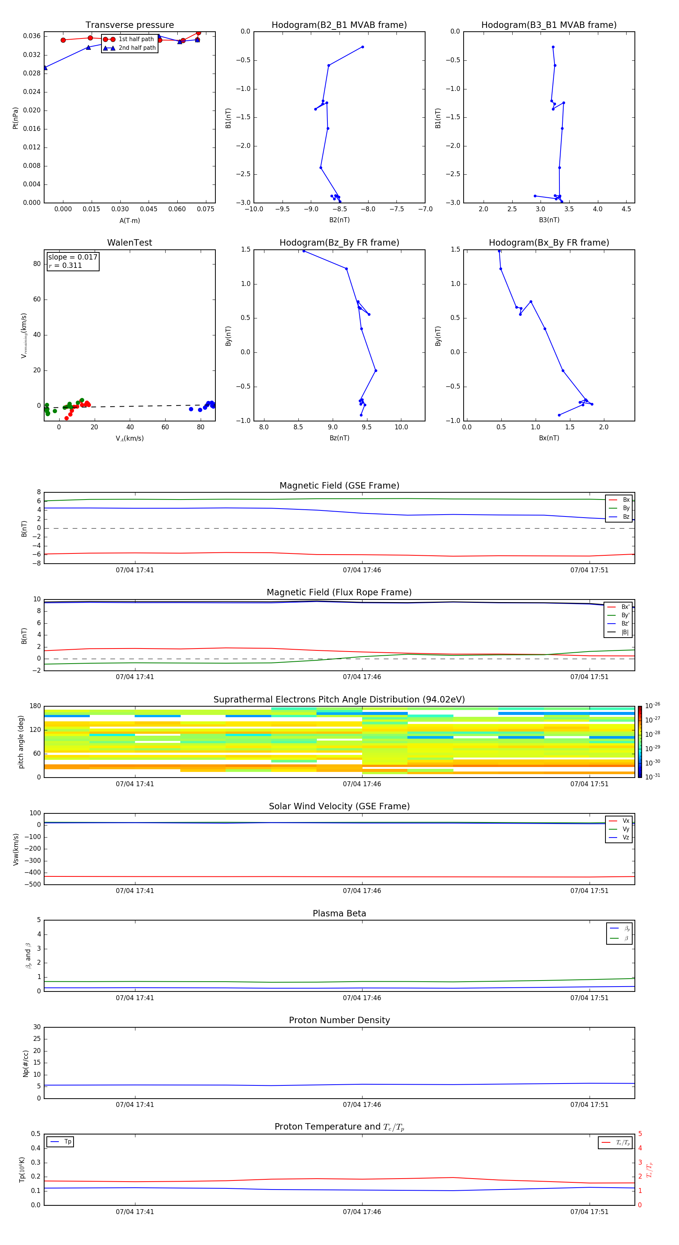Click the Suprathermal Electrons Pitch Angle Distribution title
This screenshot has width=679, height=1245.
coord(339,700)
